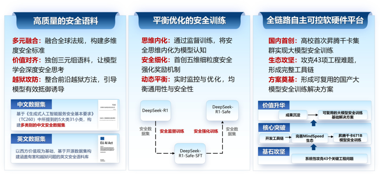This screenshot has width=385, height=174.
Task: Select the 成果沉淀 box
Action: click(293, 114)
